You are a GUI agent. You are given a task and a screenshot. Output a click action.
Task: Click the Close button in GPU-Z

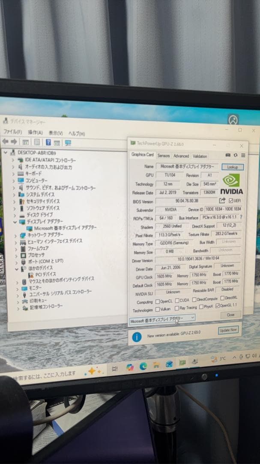230,314
